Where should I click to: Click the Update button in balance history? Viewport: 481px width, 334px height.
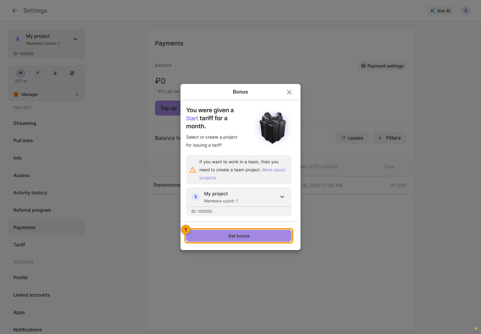click(352, 138)
